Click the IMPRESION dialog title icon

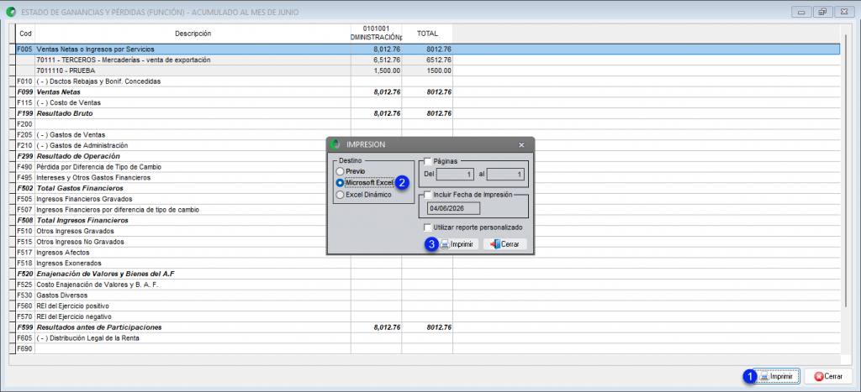click(335, 144)
